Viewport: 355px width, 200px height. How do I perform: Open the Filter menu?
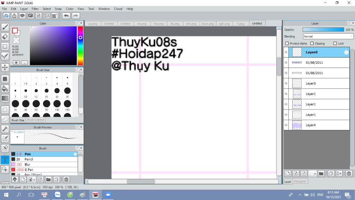(35, 9)
